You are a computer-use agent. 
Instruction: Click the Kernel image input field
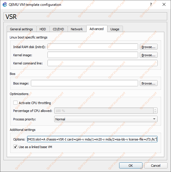tap(93, 55)
